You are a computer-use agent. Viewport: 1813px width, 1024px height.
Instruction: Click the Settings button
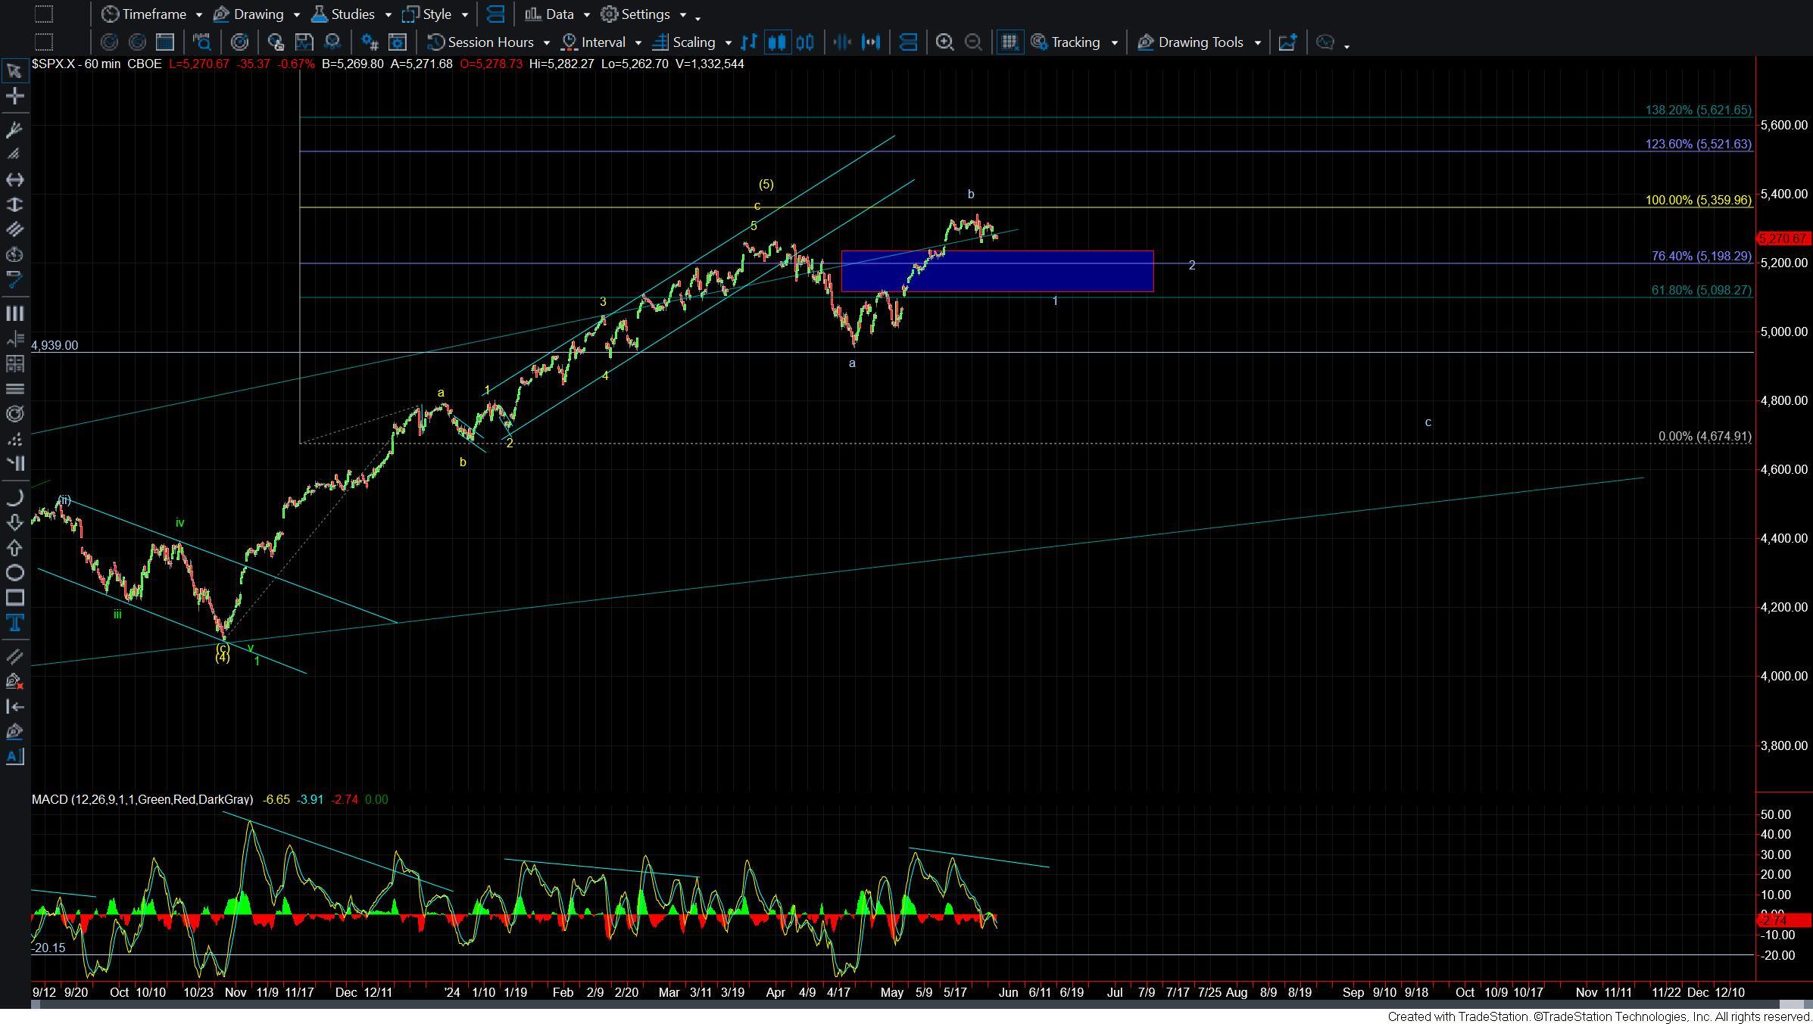coord(644,14)
